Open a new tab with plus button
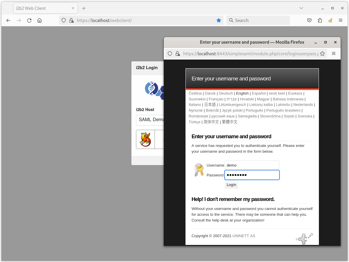 (84, 8)
